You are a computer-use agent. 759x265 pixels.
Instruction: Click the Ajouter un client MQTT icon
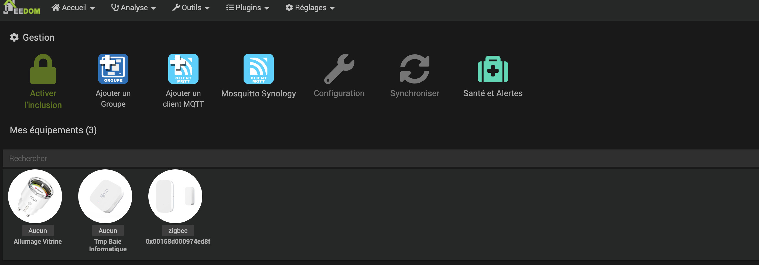183,69
